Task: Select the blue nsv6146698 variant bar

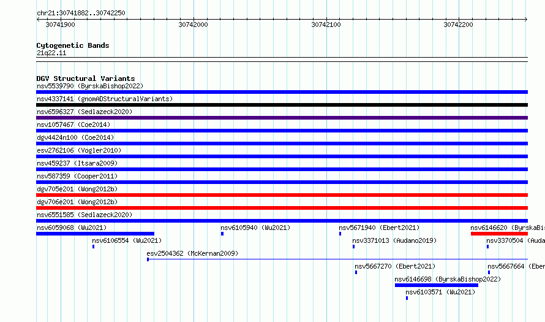Action: (x=437, y=285)
